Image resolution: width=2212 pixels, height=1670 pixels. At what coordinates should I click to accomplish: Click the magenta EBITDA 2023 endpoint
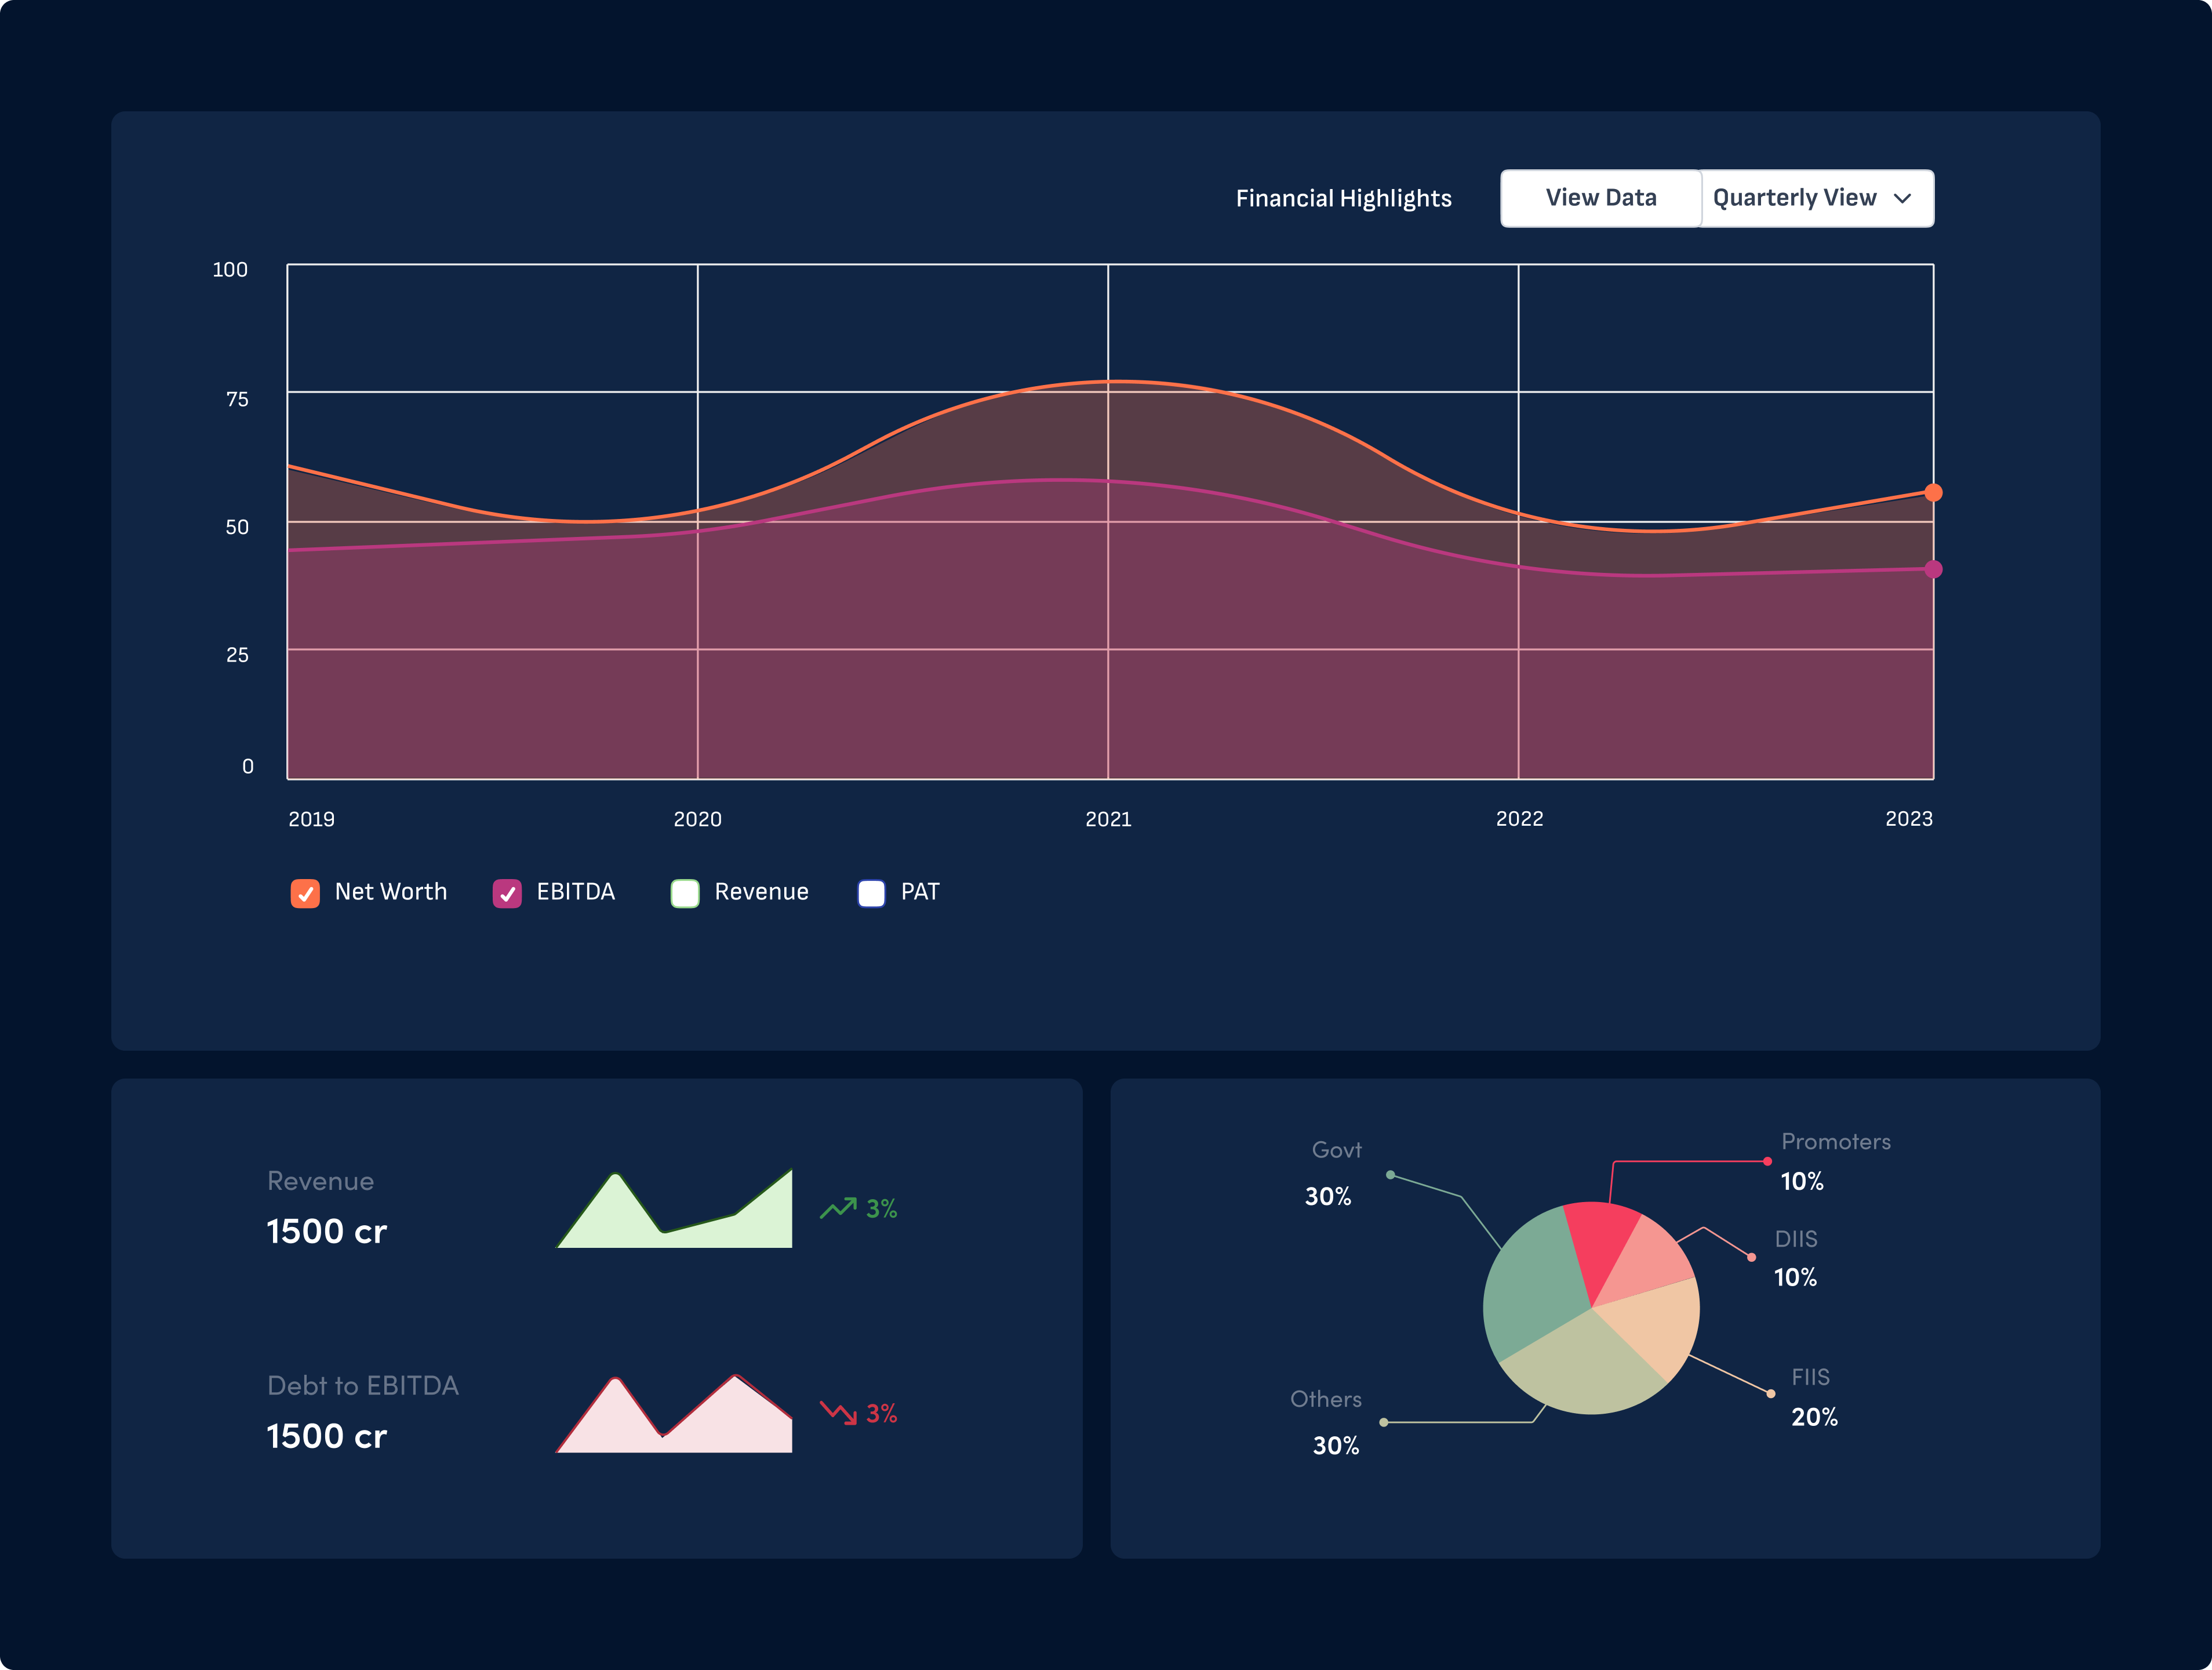pyautogui.click(x=1933, y=569)
